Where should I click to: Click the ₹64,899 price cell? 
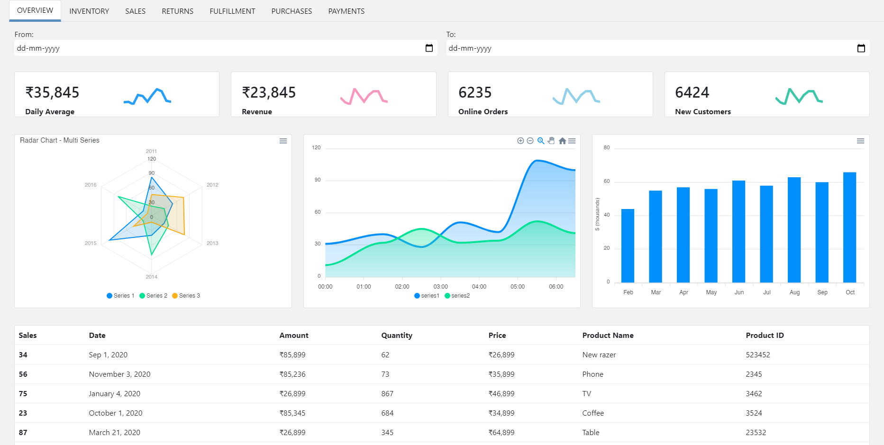point(501,432)
